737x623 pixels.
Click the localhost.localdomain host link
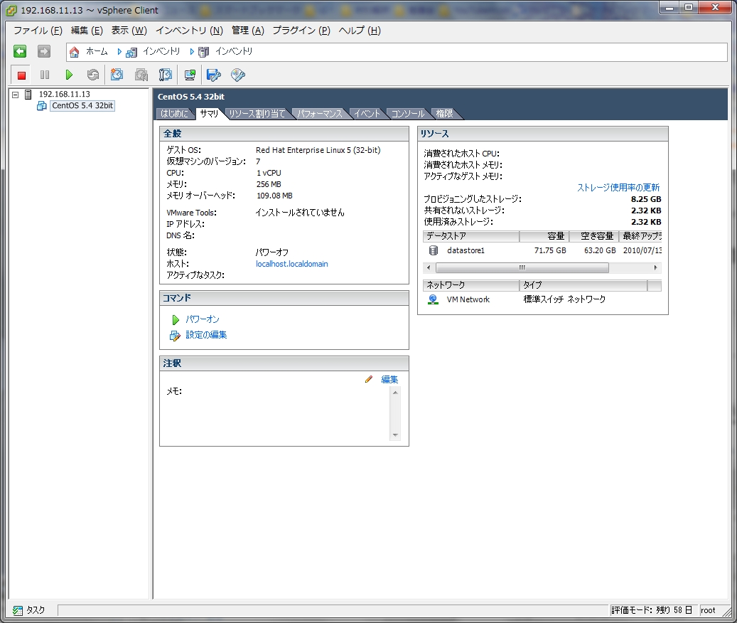coord(292,265)
